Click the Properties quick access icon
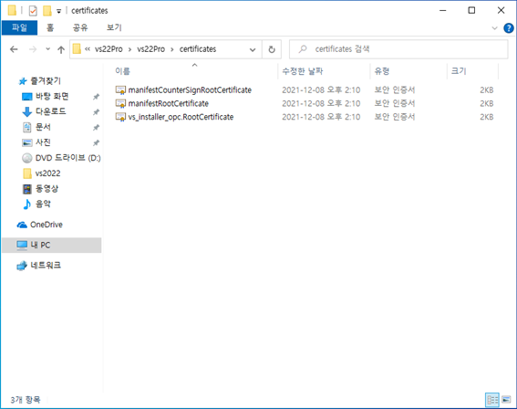The height and width of the screenshot is (409, 517). pos(33,11)
